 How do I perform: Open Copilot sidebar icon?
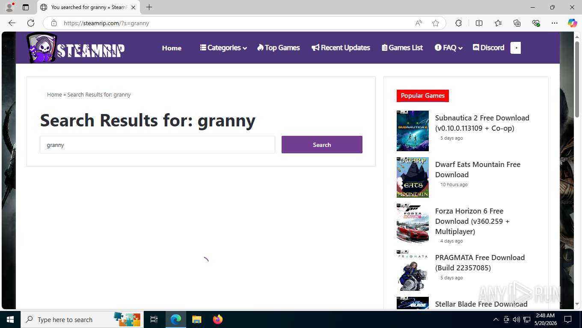573,23
